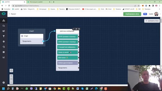Click the PRO plan badge
162x91 pixels.
coord(145,14)
